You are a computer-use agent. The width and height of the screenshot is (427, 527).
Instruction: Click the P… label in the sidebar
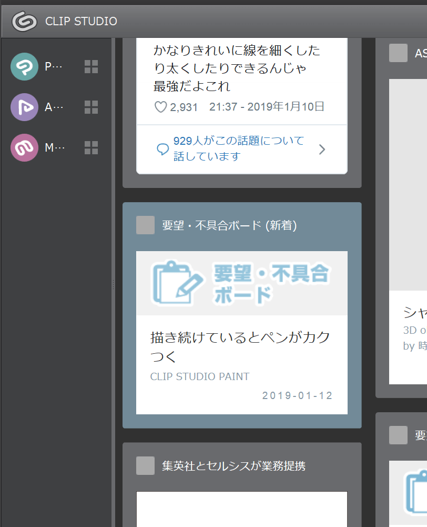pyautogui.click(x=54, y=66)
